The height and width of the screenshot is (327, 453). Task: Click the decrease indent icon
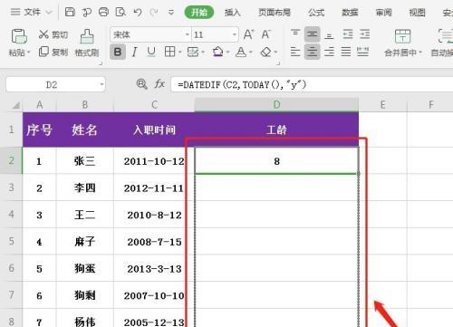[348, 34]
